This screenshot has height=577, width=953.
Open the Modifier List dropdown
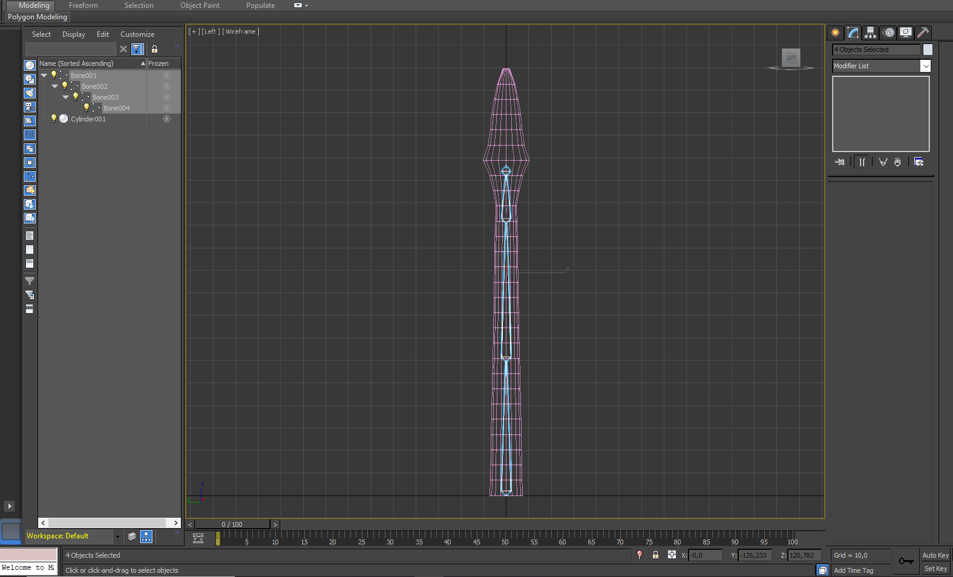[925, 66]
